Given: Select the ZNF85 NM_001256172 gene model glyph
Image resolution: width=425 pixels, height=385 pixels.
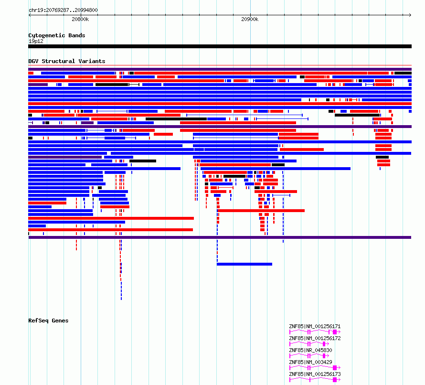Looking at the screenshot, I should pos(309,344).
